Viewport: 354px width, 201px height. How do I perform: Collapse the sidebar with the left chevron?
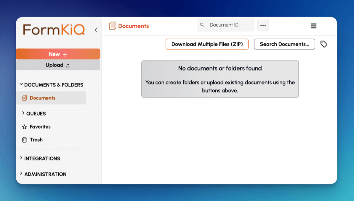click(x=96, y=30)
